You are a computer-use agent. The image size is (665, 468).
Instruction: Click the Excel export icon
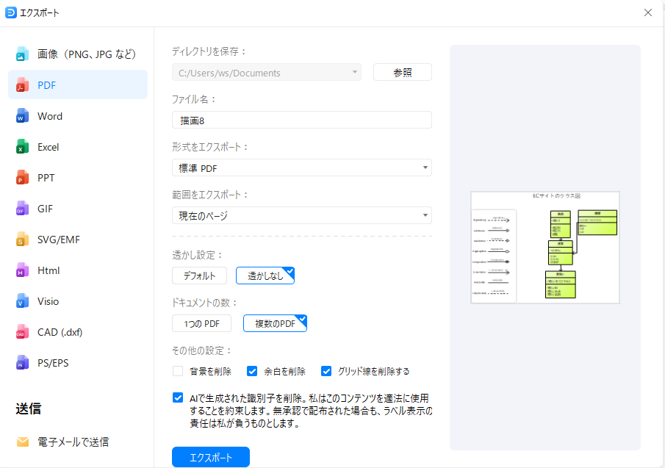(x=21, y=146)
